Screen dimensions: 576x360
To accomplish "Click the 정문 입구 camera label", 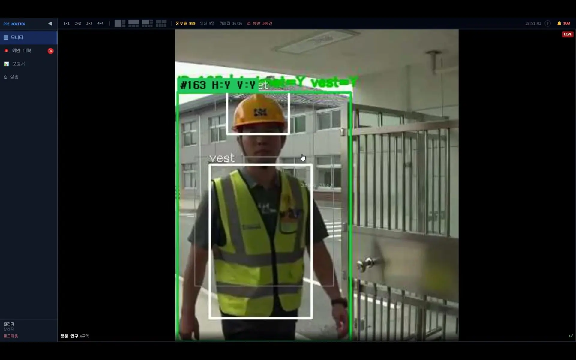I will tap(69, 336).
